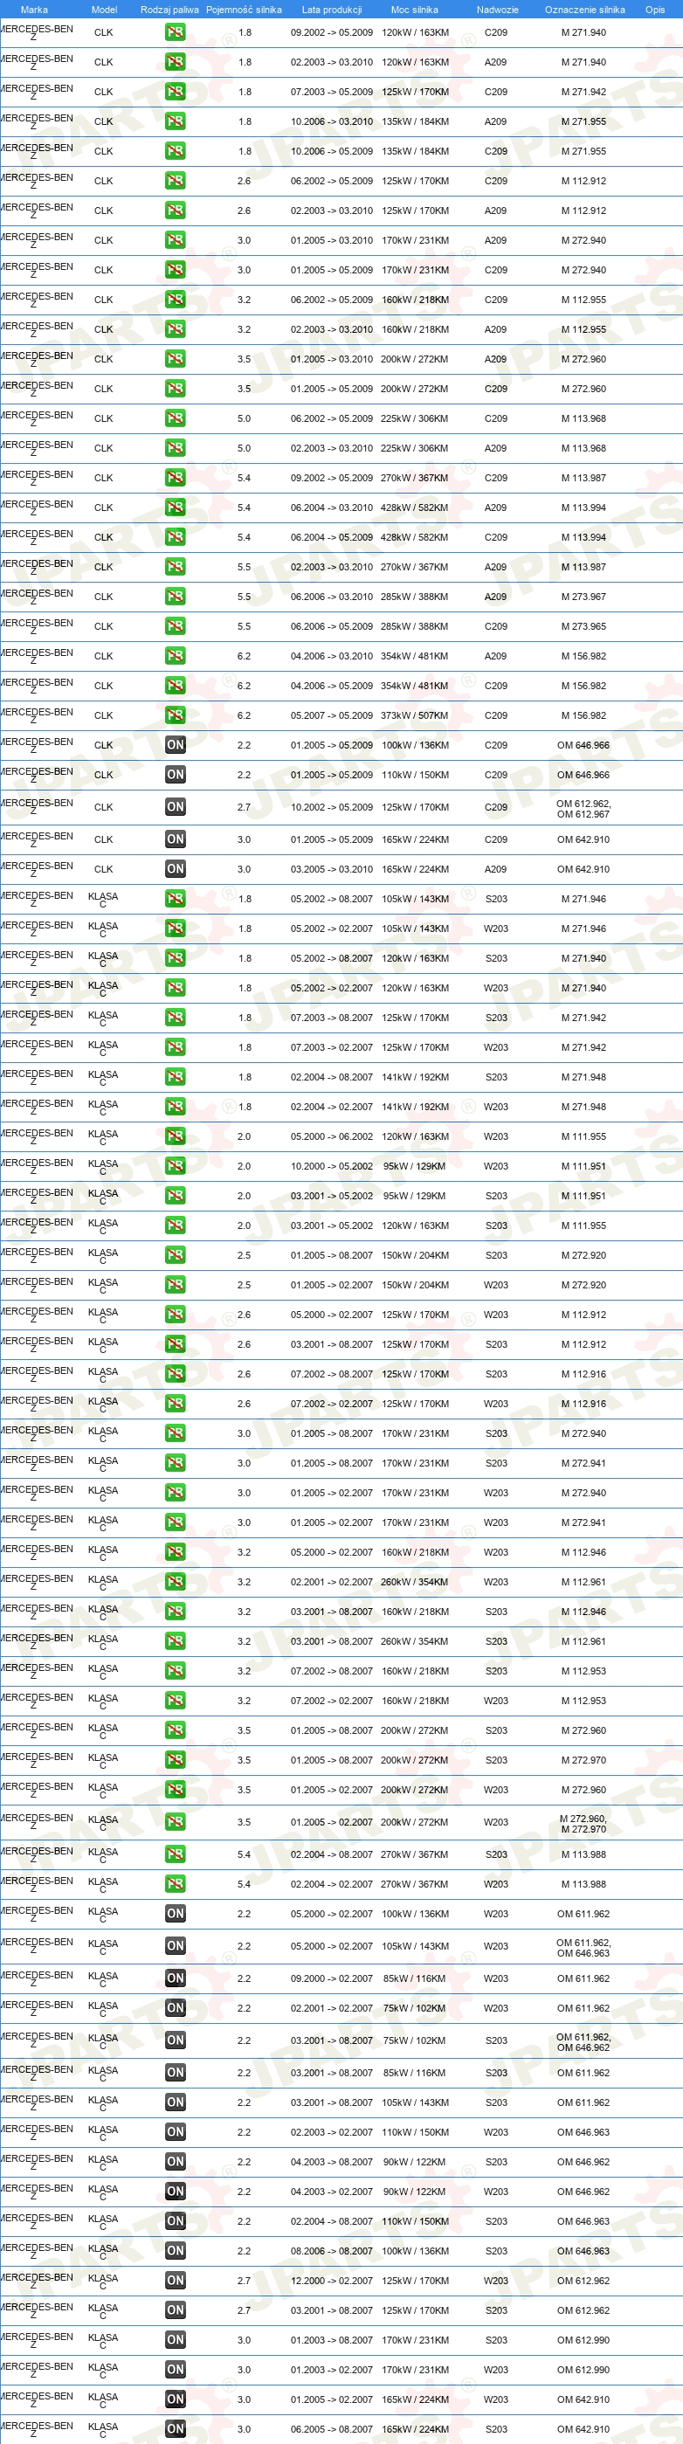Screen dimensions: 683x2444
Task: Click the Moc silnika header
Action: (415, 10)
